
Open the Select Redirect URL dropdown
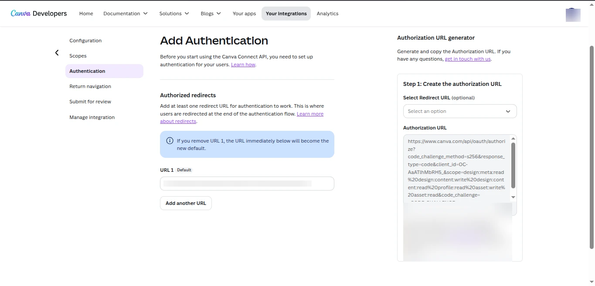point(460,111)
